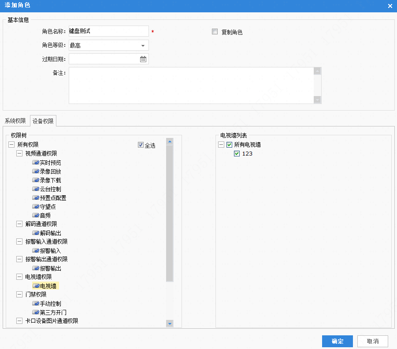The height and width of the screenshot is (349, 397).
Task: Collapse the 卡口设备图片通道权限 node
Action: point(19,321)
